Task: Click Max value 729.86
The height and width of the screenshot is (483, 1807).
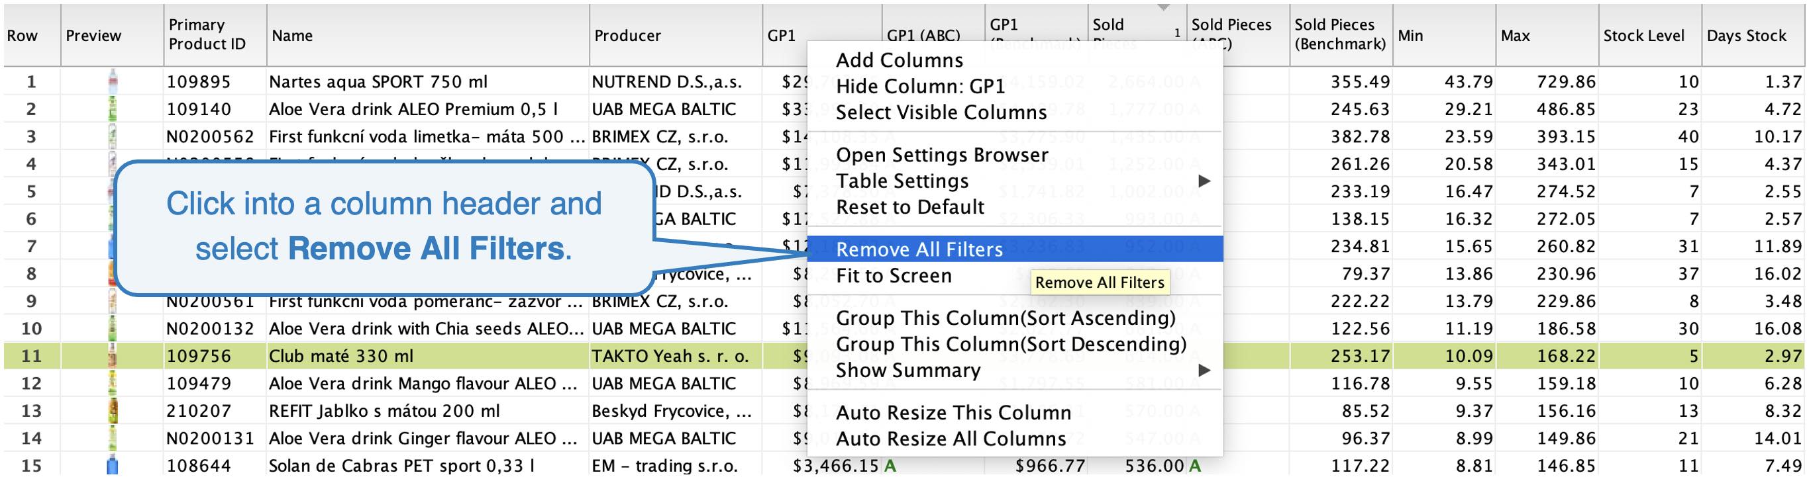Action: pos(1567,81)
